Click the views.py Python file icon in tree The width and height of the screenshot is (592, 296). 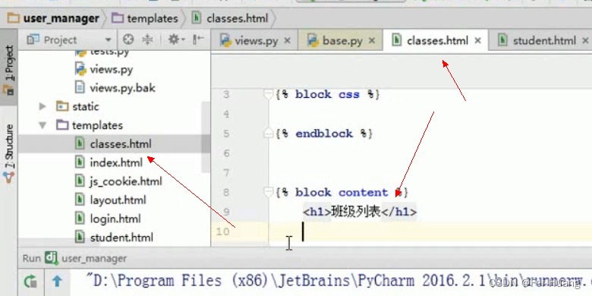click(x=80, y=70)
